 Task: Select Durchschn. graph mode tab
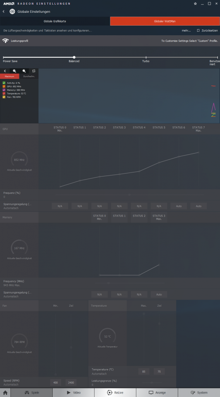(x=29, y=76)
